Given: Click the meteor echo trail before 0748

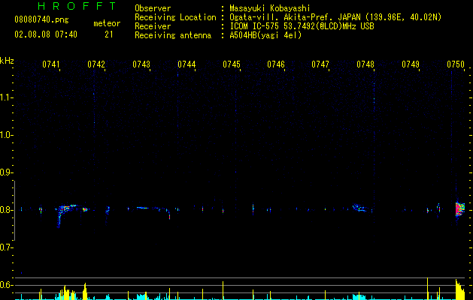Looking at the screenshot, I should coord(360,208).
